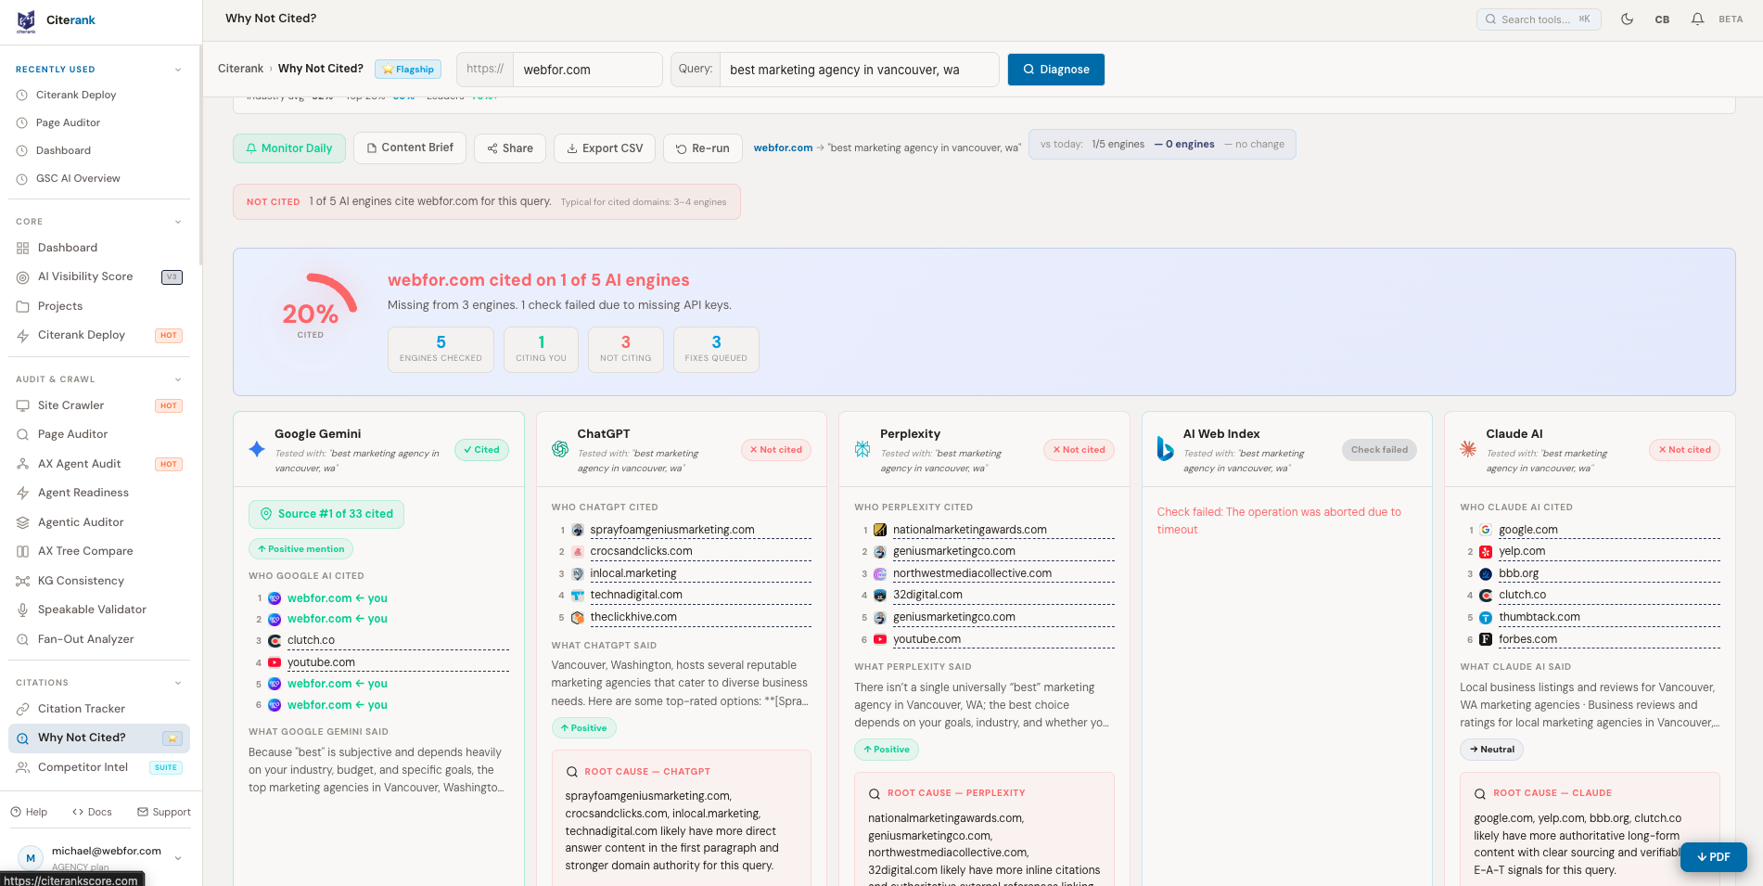Click Export CSV button
The image size is (1763, 886).
(605, 148)
